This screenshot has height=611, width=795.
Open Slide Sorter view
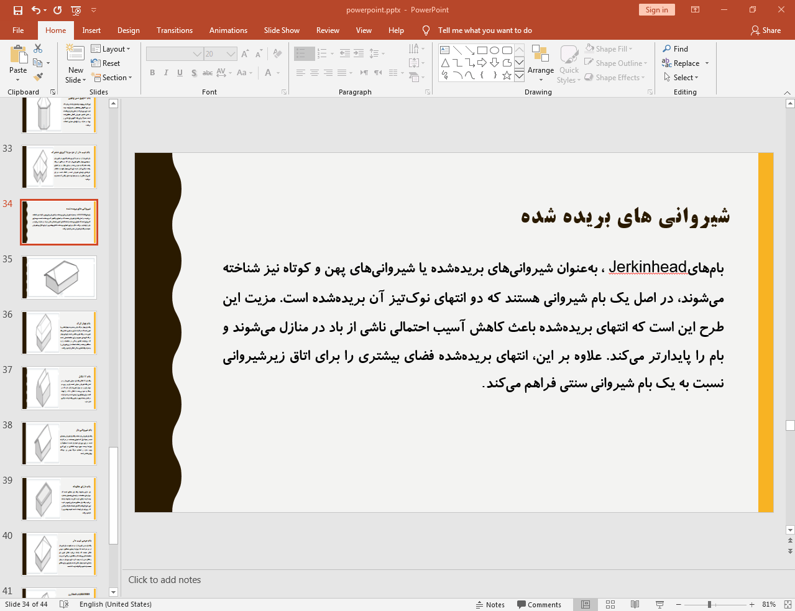pyautogui.click(x=610, y=604)
